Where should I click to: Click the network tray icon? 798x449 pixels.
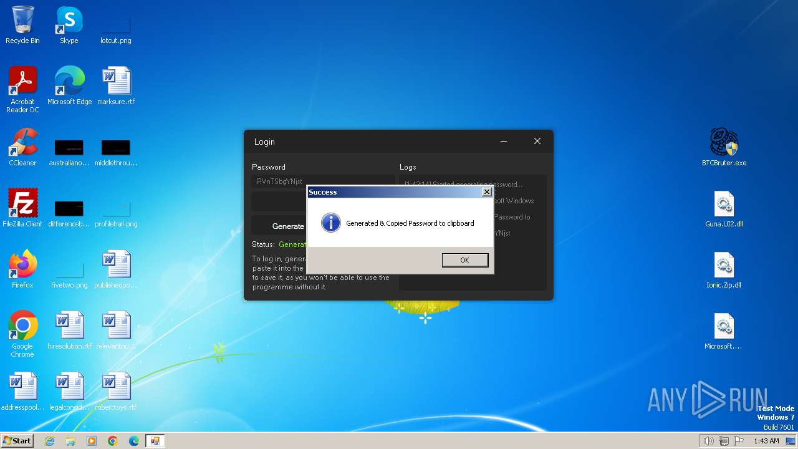click(724, 441)
